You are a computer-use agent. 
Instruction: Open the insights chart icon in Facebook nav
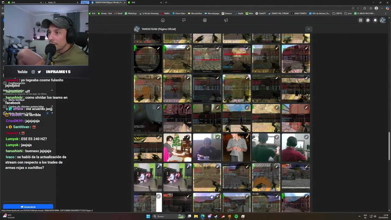(x=205, y=20)
